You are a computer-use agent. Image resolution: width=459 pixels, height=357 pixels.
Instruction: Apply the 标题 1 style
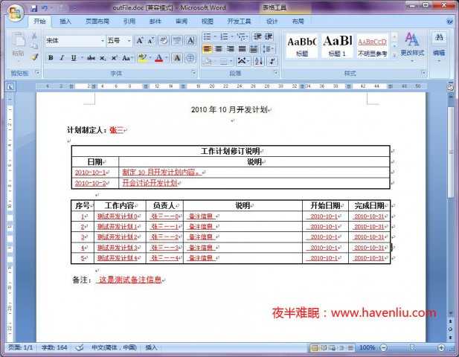(337, 46)
